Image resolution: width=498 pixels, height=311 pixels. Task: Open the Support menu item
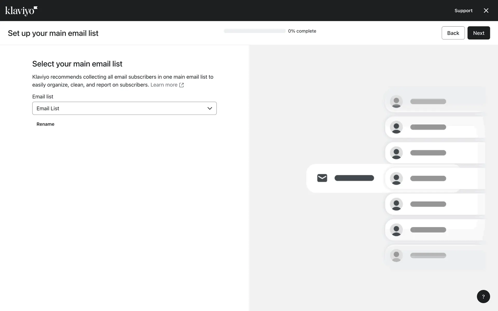[463, 11]
